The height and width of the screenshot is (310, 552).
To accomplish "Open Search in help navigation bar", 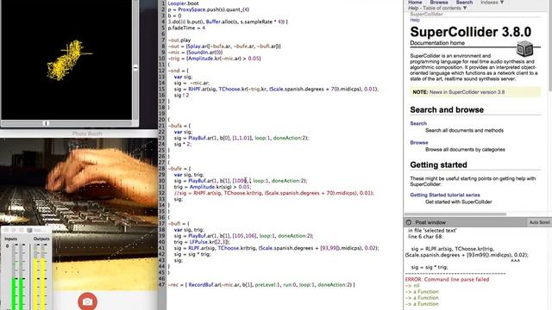I will coord(464,3).
